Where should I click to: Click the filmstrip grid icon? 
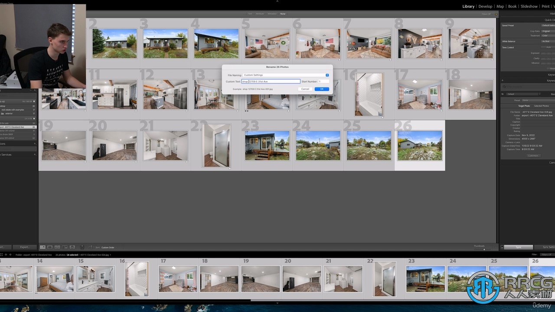coord(1,255)
